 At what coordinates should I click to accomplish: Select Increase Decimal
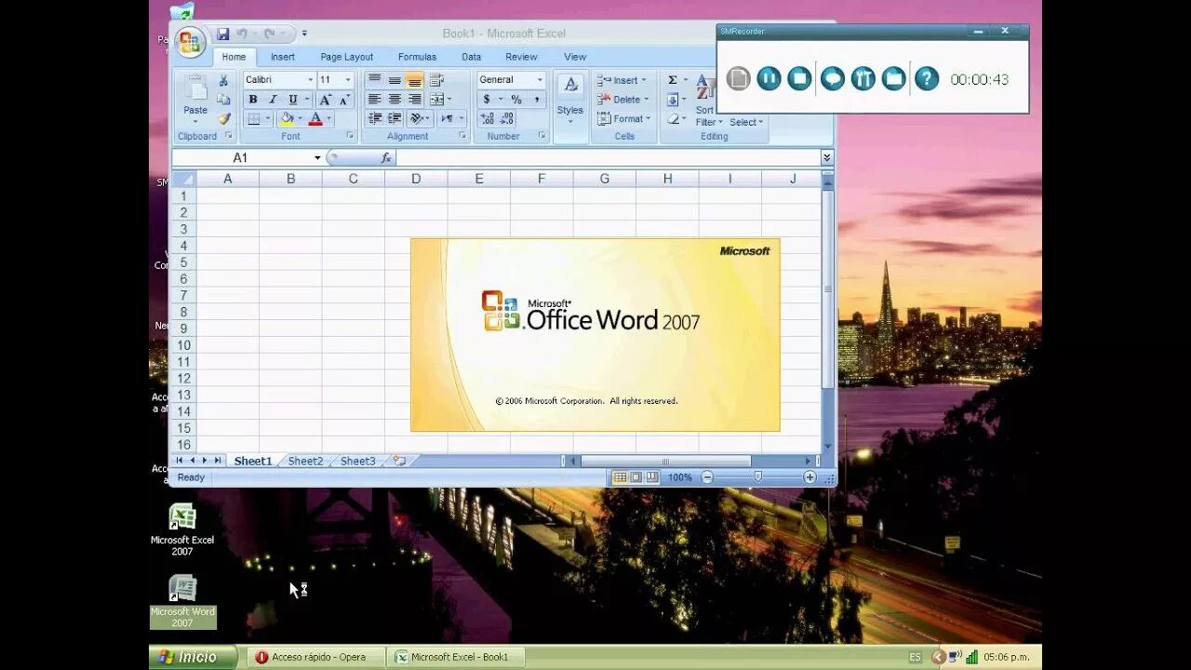point(487,119)
